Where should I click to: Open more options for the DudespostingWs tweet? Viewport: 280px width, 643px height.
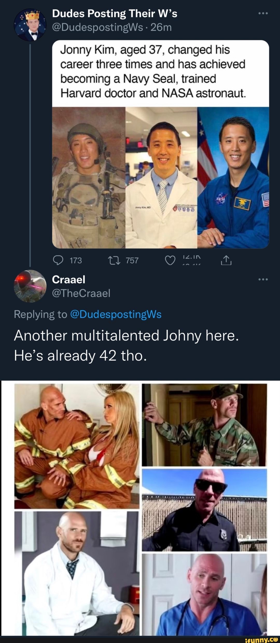263,13
